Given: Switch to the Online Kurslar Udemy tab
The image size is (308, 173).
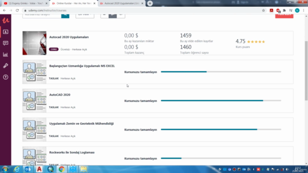Looking at the screenshot, I should click(74, 3).
